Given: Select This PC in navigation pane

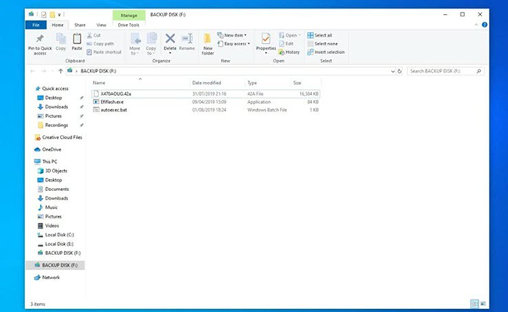Looking at the screenshot, I should click(46, 161).
